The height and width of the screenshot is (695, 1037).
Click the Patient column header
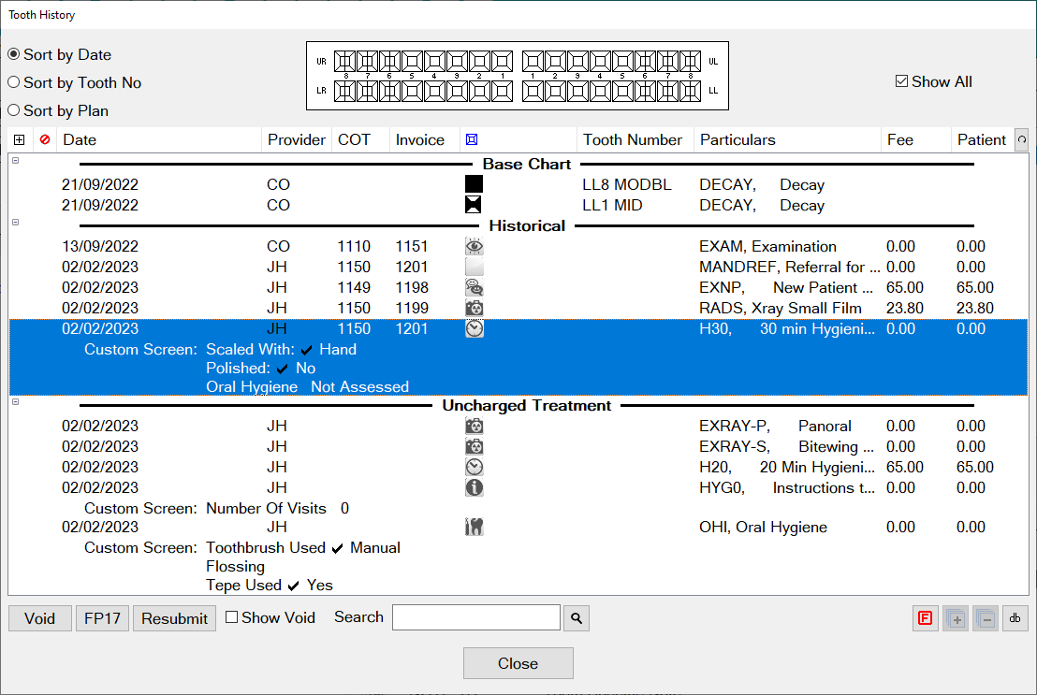982,139
